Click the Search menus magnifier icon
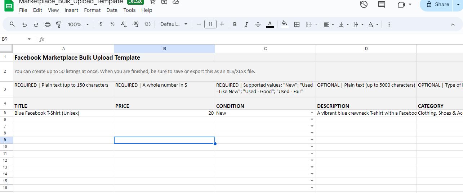 point(12,24)
